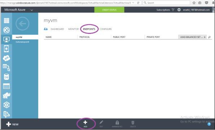This screenshot has height=130, width=215.
Task: Click the browser Search input field
Action: click(x=166, y=3)
